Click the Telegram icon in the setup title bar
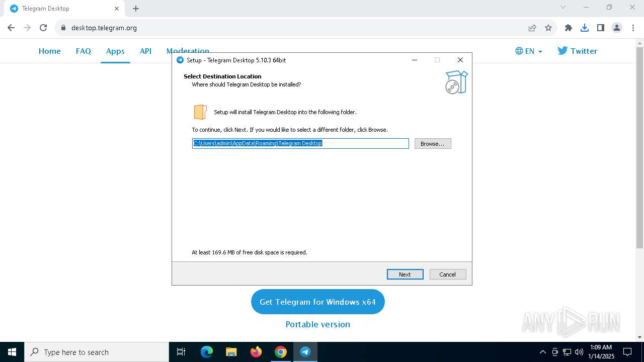The image size is (644, 362). [x=180, y=60]
